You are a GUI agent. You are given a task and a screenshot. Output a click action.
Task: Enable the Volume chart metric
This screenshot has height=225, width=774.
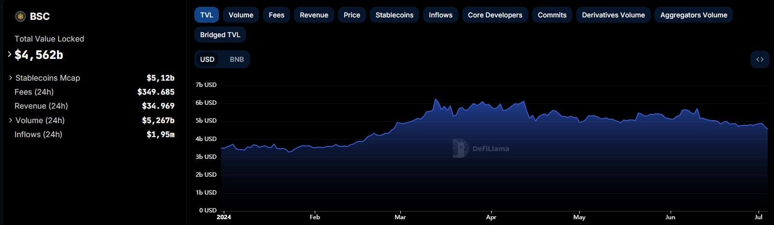pos(241,15)
